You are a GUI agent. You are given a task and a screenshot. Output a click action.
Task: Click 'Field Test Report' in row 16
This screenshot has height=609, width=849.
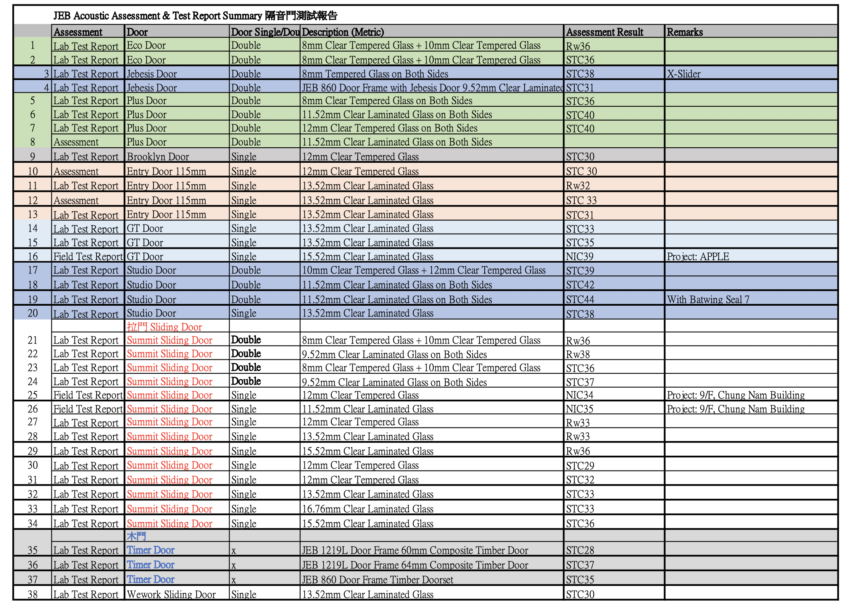tap(88, 257)
